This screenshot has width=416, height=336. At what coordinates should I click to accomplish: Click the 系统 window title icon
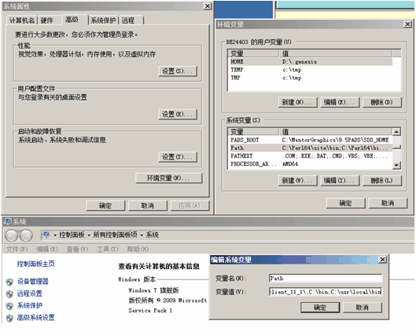[x=8, y=221]
